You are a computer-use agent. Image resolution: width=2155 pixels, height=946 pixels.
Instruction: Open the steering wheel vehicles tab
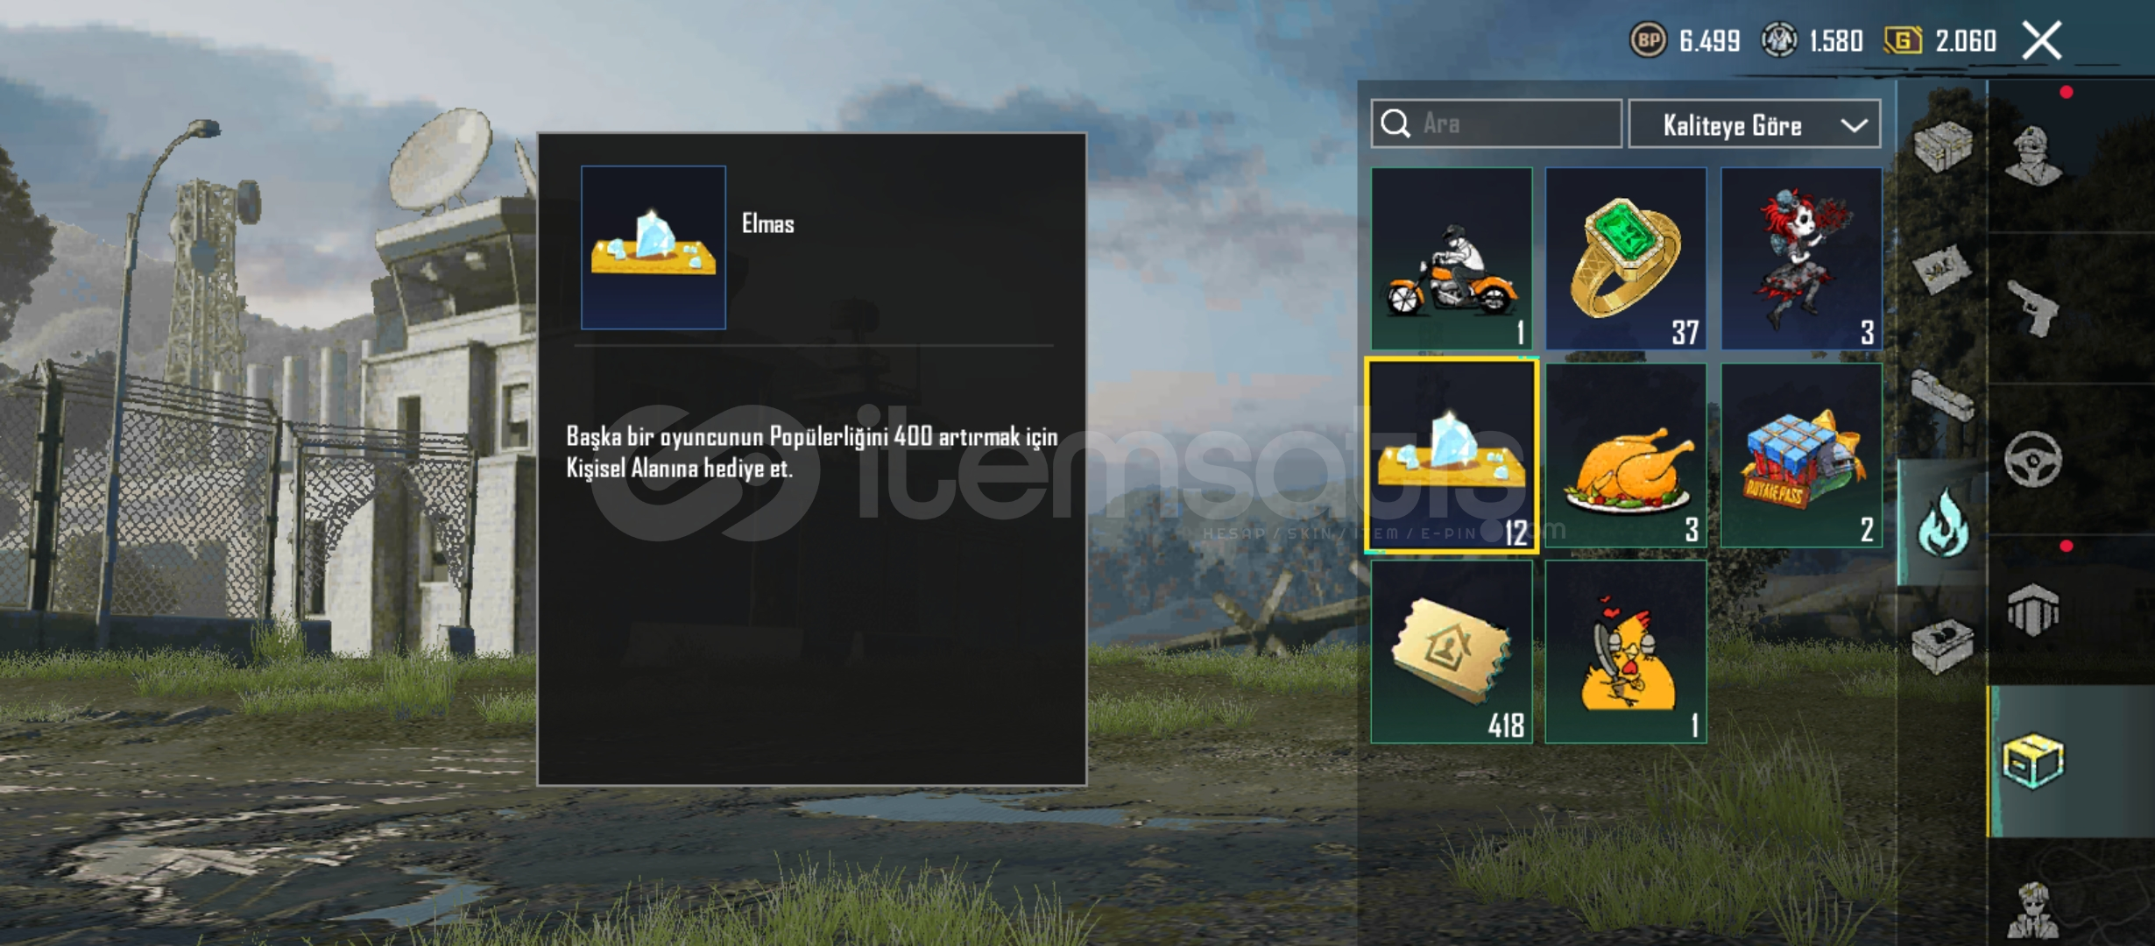(x=2032, y=459)
